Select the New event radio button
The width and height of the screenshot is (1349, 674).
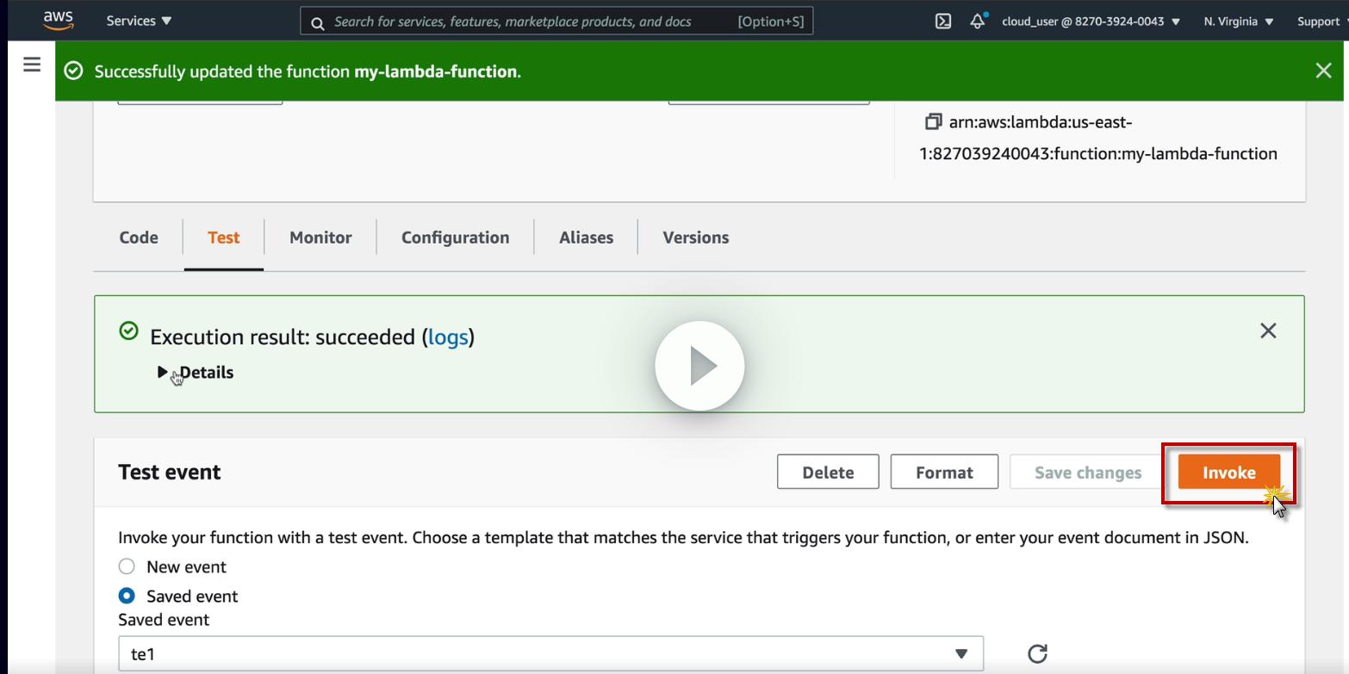(x=127, y=566)
